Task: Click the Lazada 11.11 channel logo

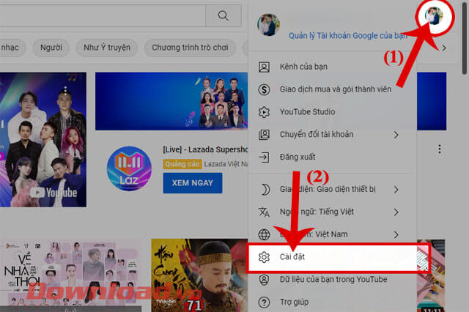Action: pyautogui.click(x=129, y=168)
